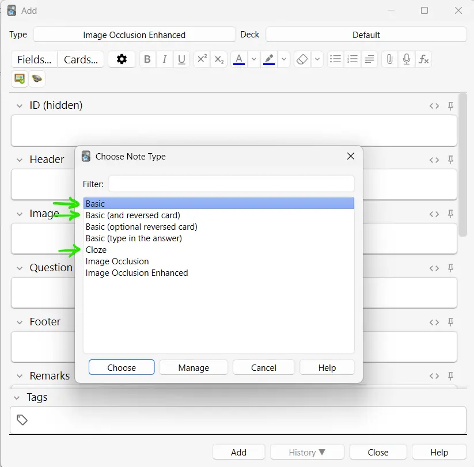474x467 pixels.
Task: Select Basic (type in the answer) note type
Action: pyautogui.click(x=218, y=238)
